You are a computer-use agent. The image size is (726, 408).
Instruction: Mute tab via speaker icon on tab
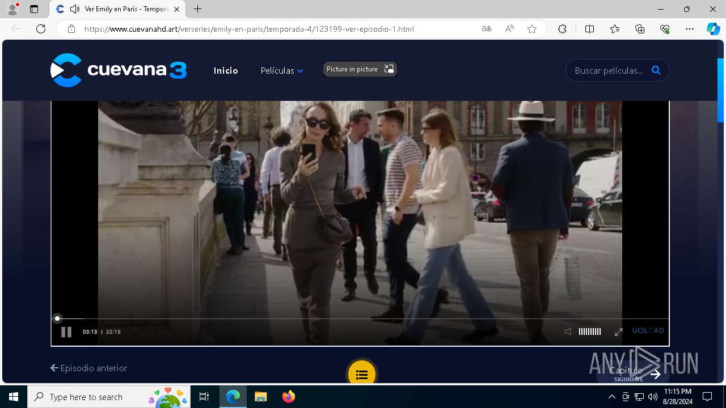coord(74,9)
